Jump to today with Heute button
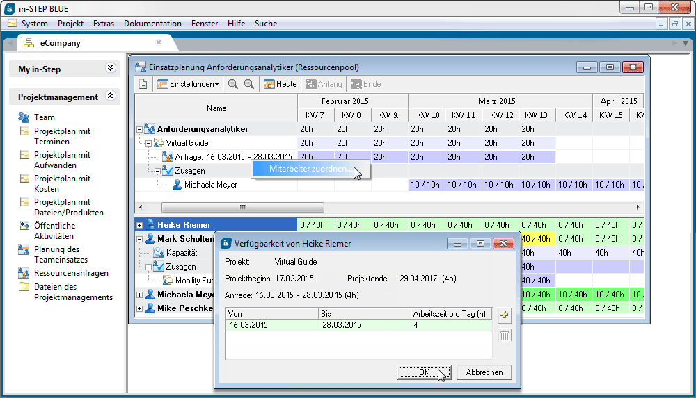The width and height of the screenshot is (696, 398). click(280, 84)
